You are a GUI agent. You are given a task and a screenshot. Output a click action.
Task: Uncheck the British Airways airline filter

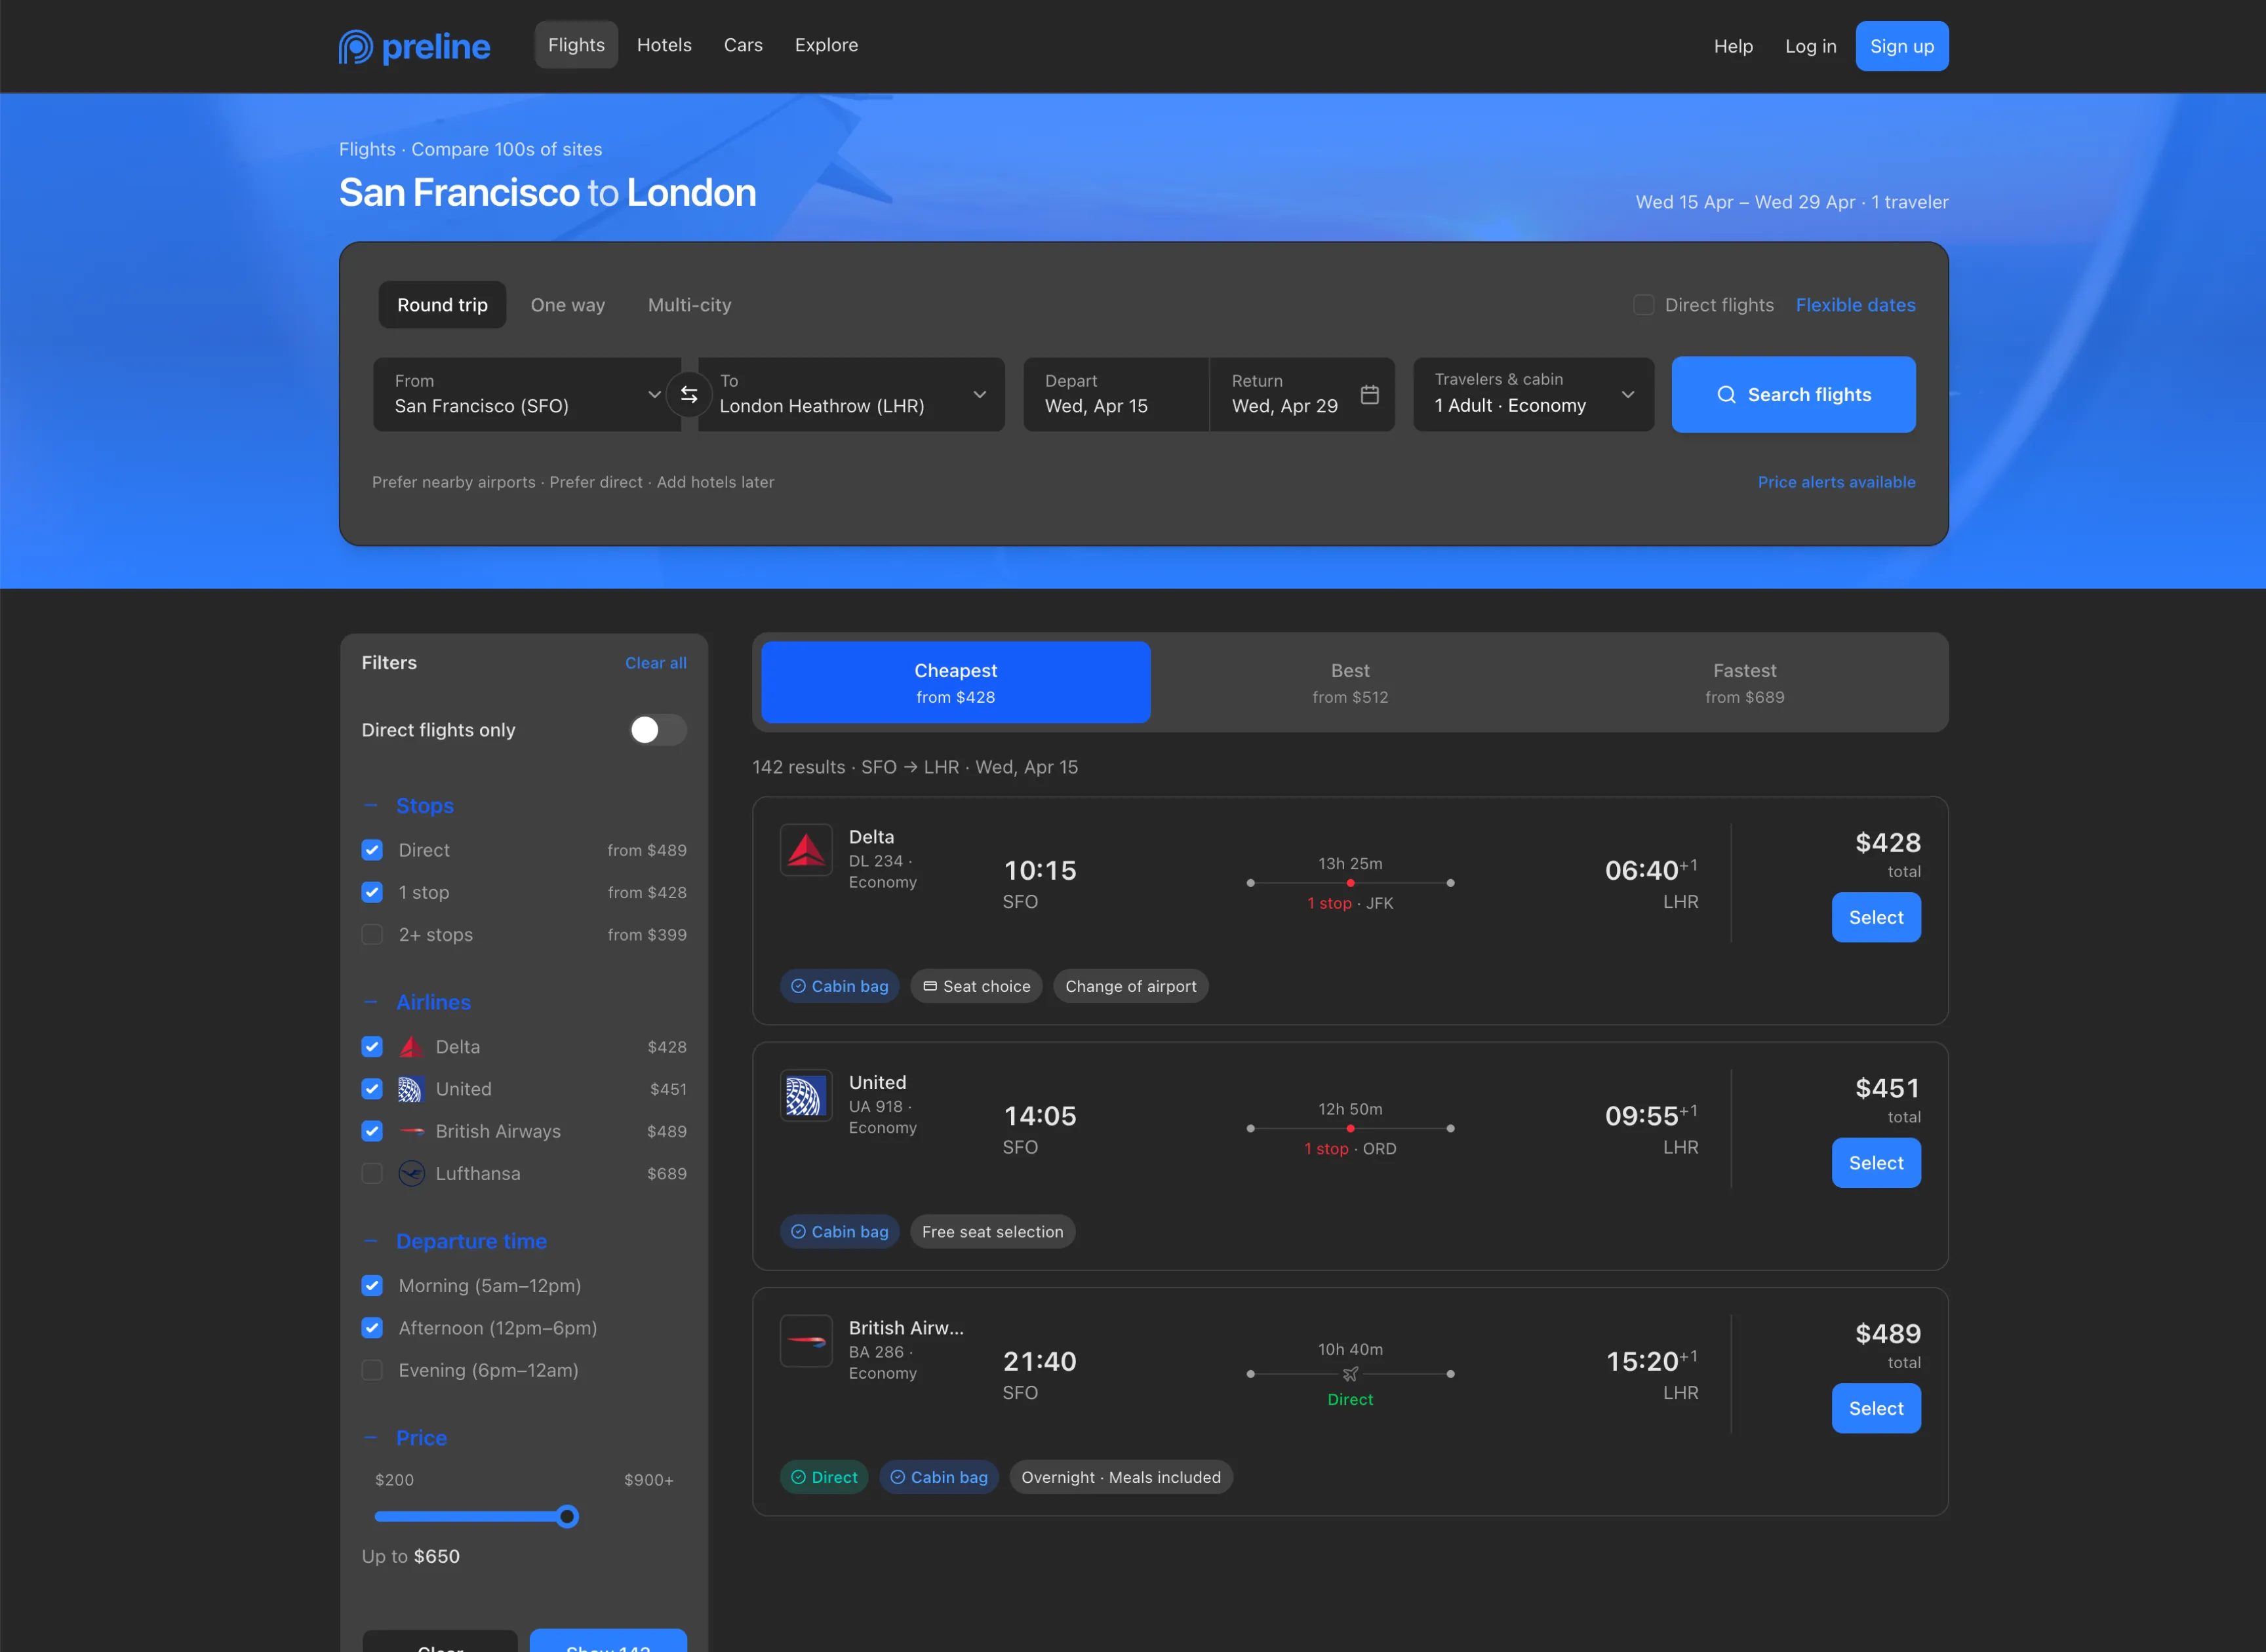pyautogui.click(x=372, y=1131)
